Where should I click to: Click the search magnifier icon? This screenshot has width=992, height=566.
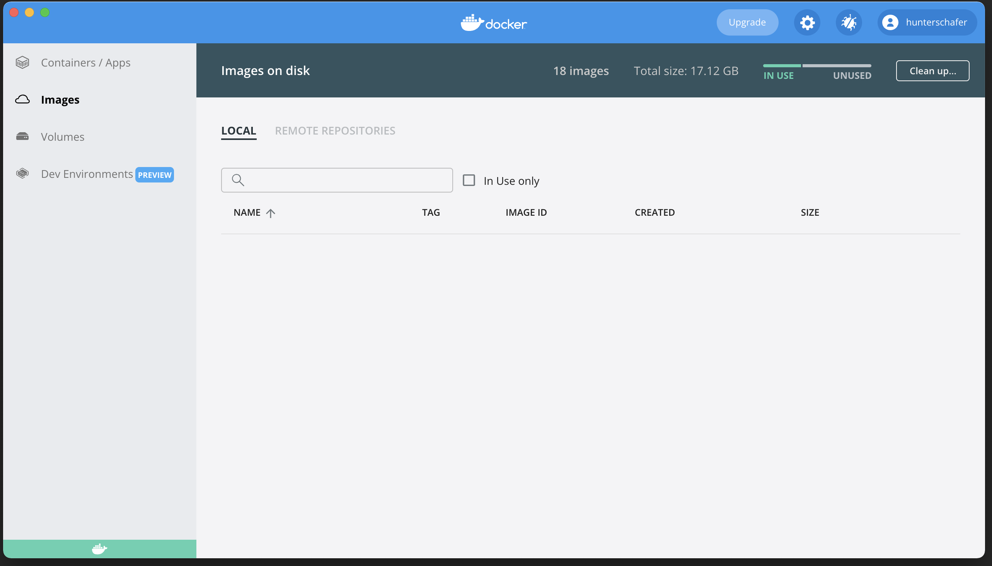pos(238,180)
